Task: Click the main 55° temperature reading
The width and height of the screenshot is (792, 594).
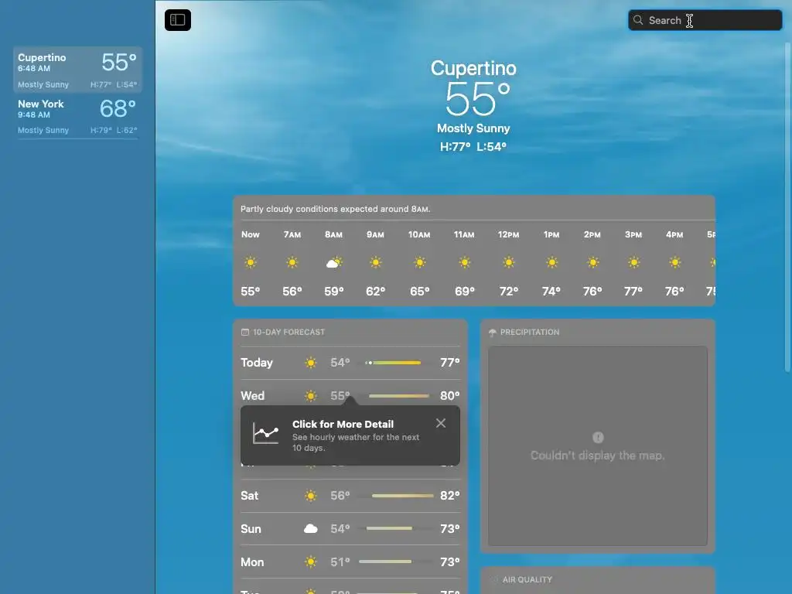Action: tap(477, 99)
